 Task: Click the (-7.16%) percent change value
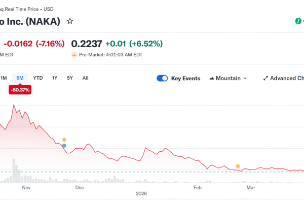pyautogui.click(x=50, y=44)
